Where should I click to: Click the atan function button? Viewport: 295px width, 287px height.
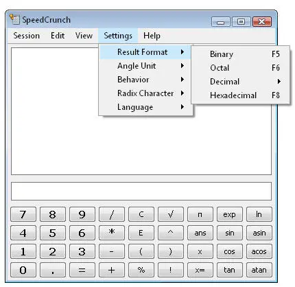(259, 270)
